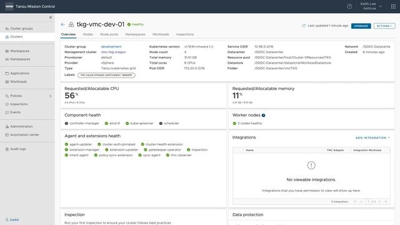This screenshot has height=225, width=400.
Task: Open the help question mark icon
Action: (349, 7)
